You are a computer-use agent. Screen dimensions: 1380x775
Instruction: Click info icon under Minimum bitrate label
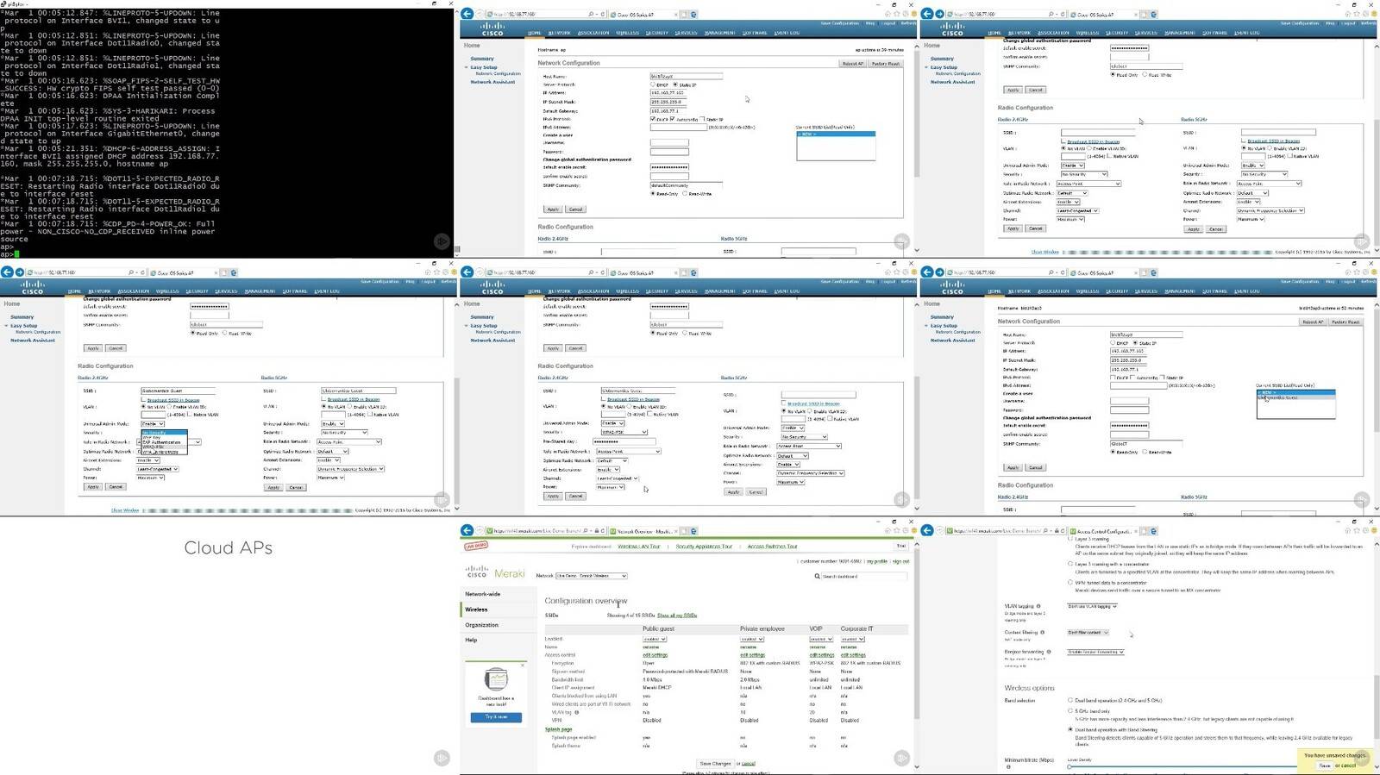[x=1008, y=766]
